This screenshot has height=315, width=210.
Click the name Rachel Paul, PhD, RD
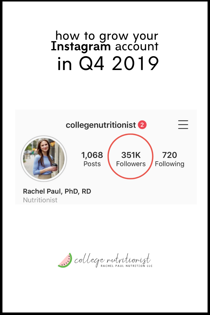click(x=57, y=191)
